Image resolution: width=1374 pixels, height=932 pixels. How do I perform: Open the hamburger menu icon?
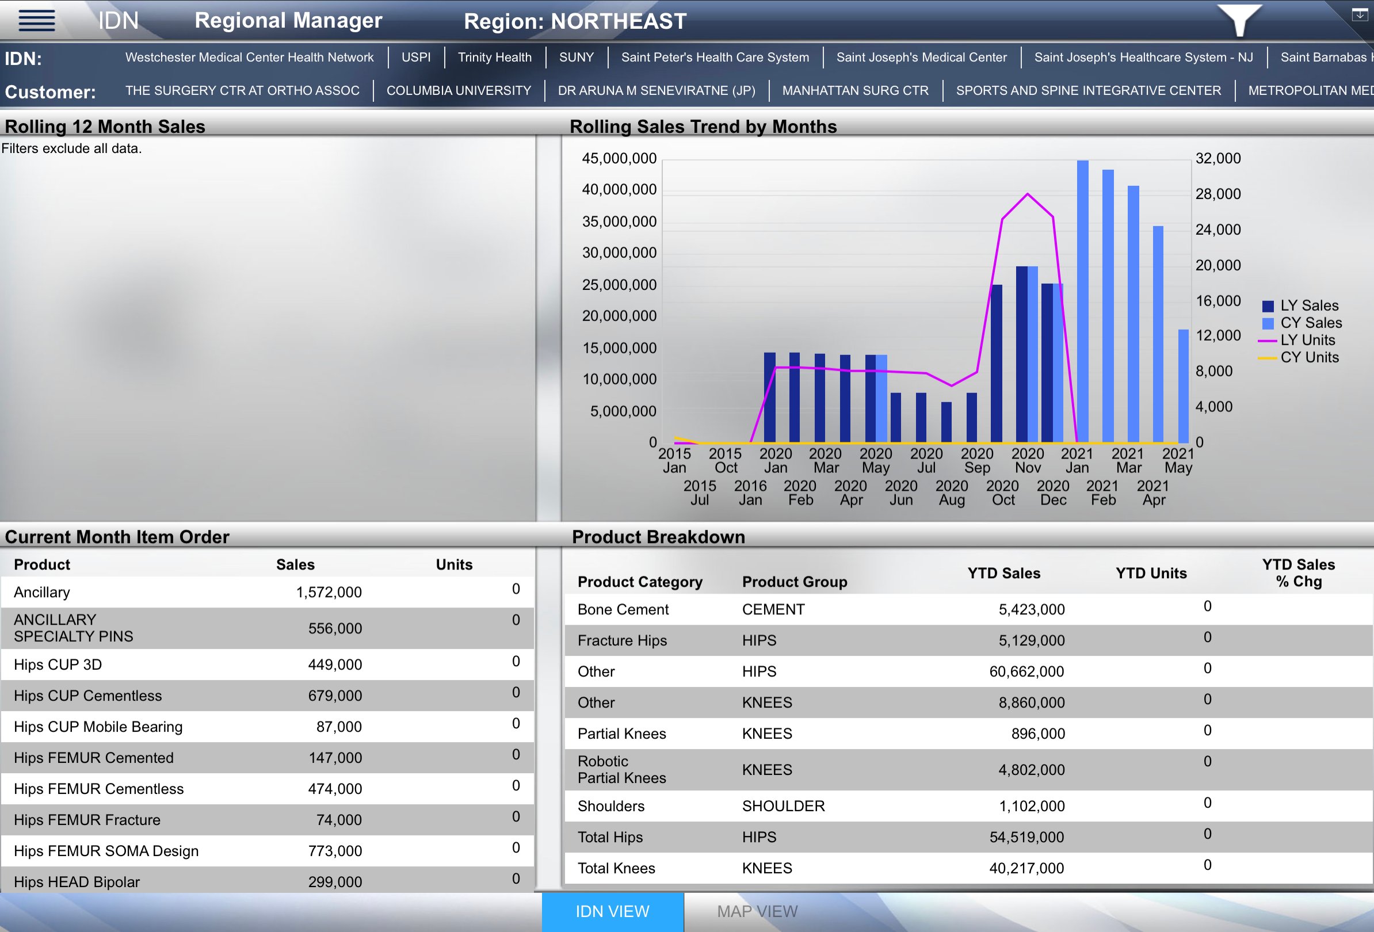point(37,21)
